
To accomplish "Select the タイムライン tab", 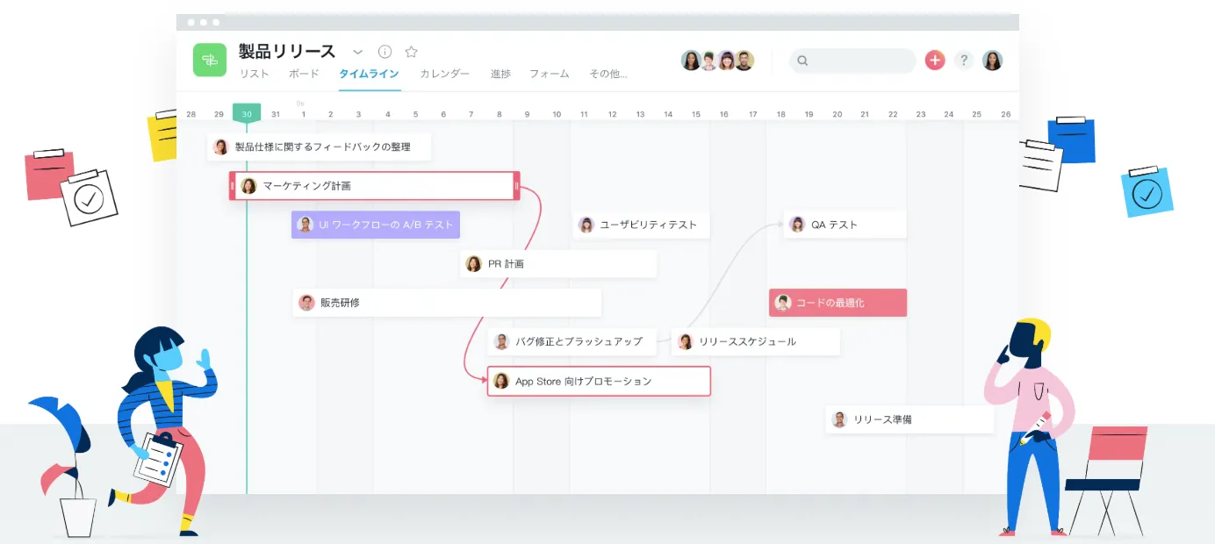I will (x=370, y=74).
